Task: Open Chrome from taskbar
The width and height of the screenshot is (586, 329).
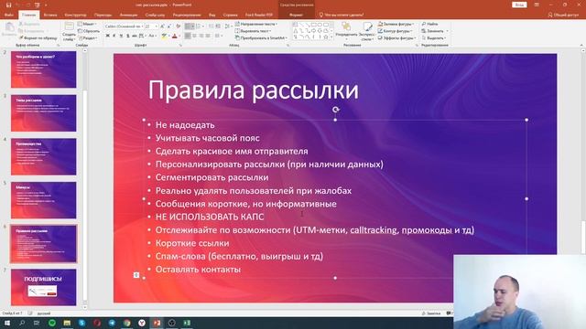Action: (127, 323)
